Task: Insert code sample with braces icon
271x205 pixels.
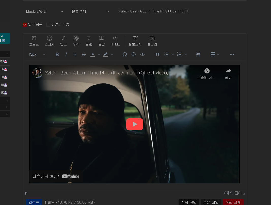Action: [142, 54]
